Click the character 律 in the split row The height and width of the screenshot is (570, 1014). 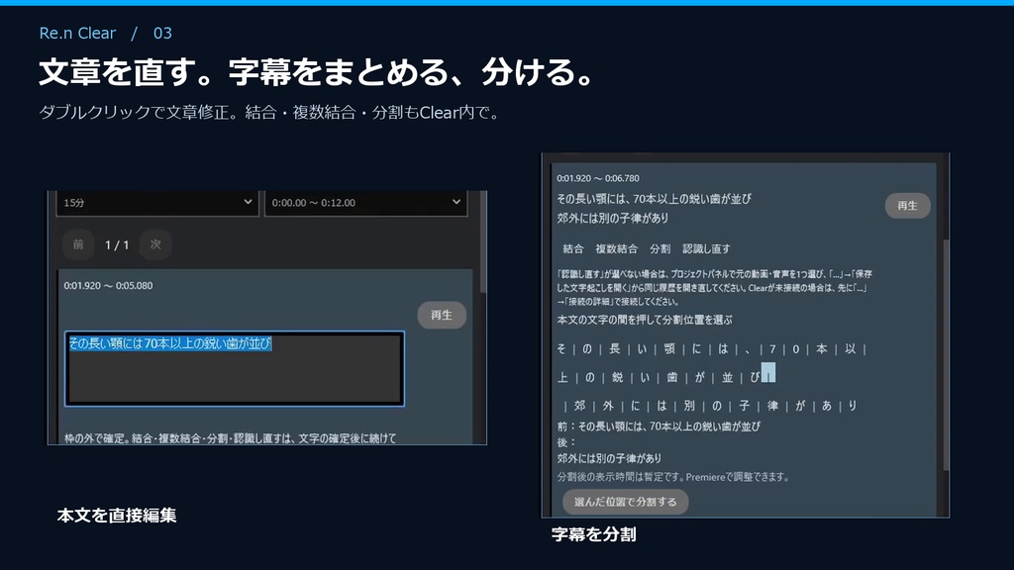point(772,406)
